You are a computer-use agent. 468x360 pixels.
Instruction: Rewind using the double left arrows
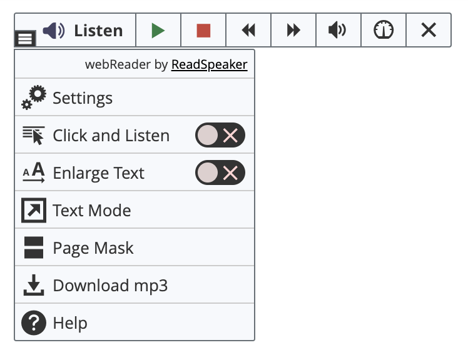coord(248,30)
